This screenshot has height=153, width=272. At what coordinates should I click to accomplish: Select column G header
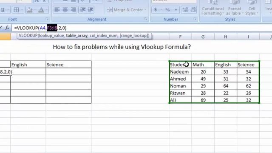203,37
